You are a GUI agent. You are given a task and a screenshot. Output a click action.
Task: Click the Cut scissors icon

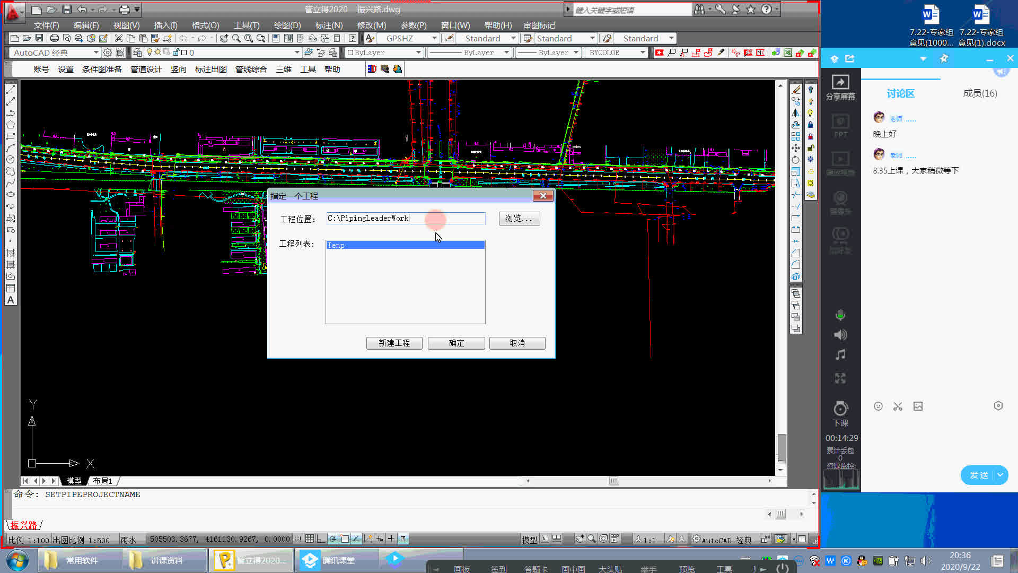[x=118, y=38]
